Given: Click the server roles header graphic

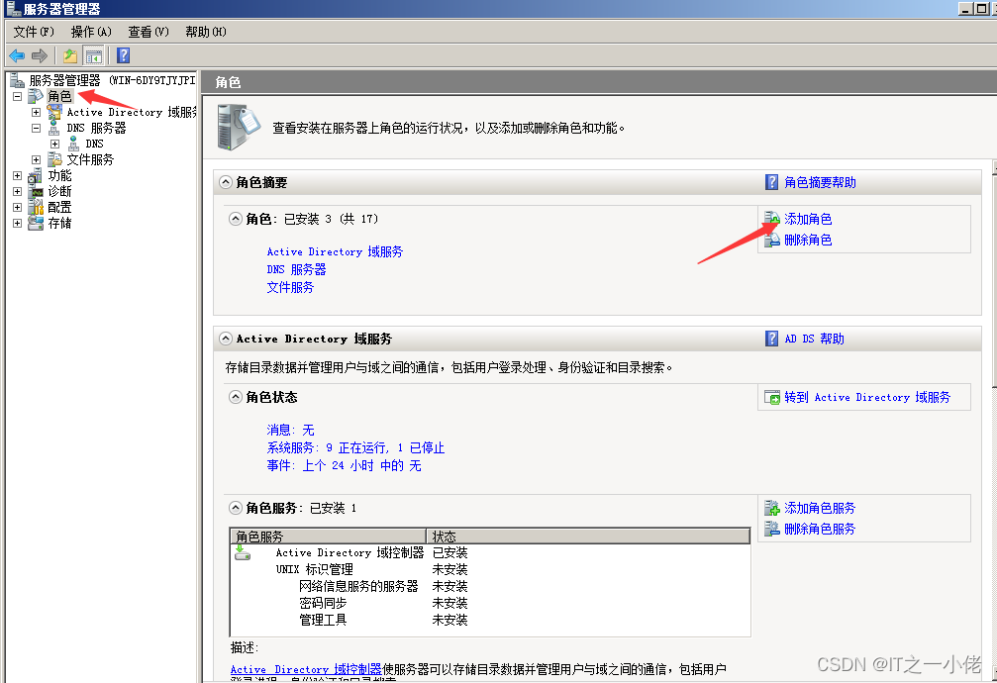Looking at the screenshot, I should [238, 128].
